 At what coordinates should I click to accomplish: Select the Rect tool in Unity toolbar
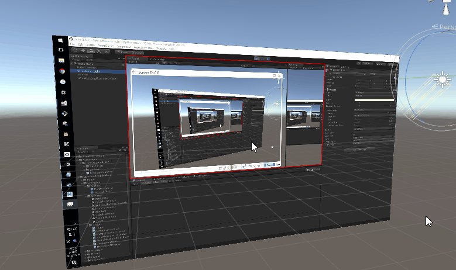(107, 51)
